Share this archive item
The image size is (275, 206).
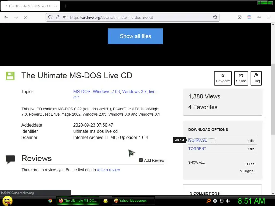[x=241, y=78]
